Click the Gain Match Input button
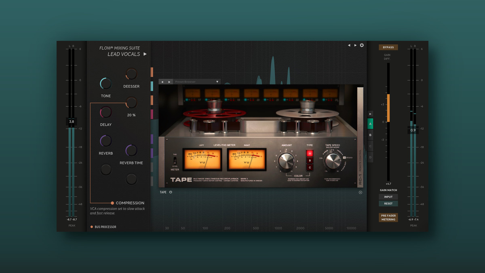 point(388,197)
